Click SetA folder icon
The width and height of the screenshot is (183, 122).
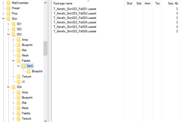pos(24,66)
